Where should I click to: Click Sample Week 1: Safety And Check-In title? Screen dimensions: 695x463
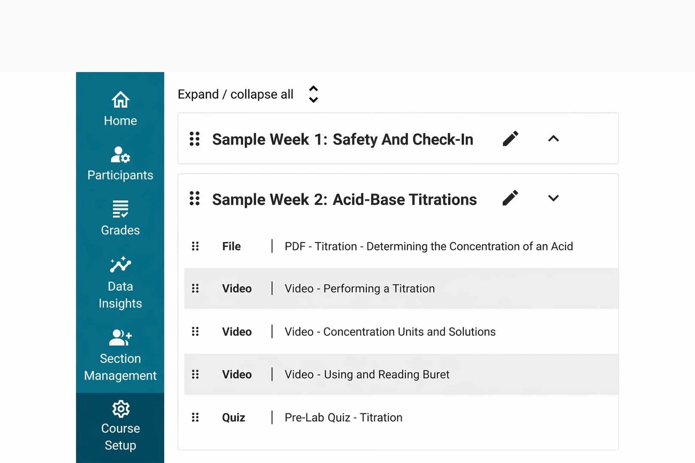click(x=343, y=139)
